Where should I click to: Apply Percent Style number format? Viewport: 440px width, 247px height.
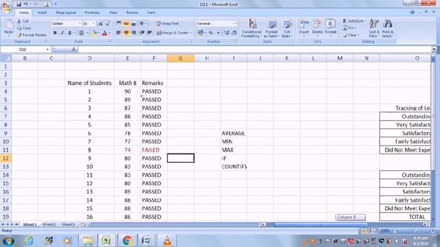pos(211,33)
